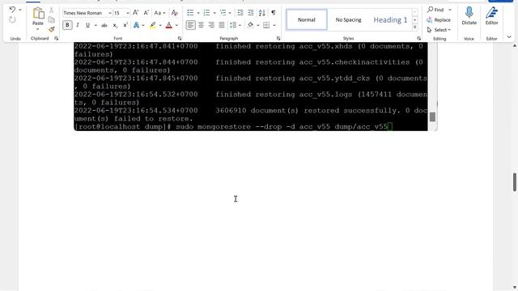Open Borders dropdown arrow
Image resolution: width=518 pixels, height=291 pixels.
pos(274,25)
